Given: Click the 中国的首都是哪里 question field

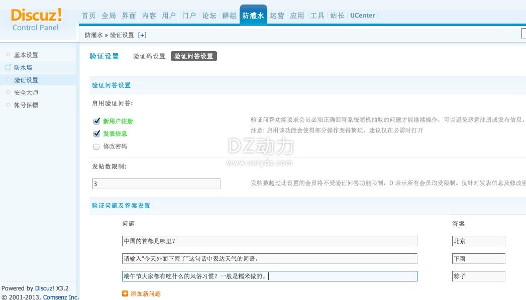Looking at the screenshot, I should point(269,241).
